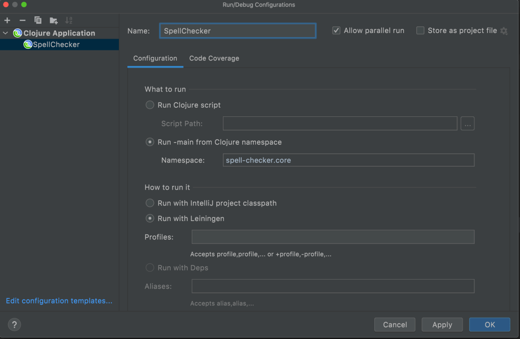Image resolution: width=520 pixels, height=339 pixels.
Task: Switch to the Code Coverage tab
Action: [214, 58]
